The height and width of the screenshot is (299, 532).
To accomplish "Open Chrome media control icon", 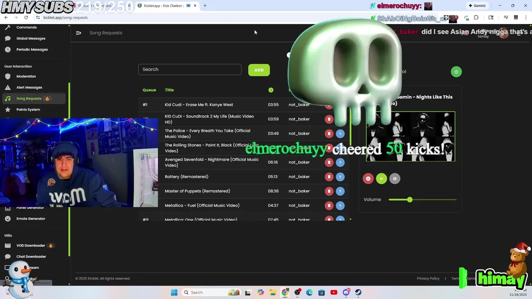I will [x=506, y=17].
